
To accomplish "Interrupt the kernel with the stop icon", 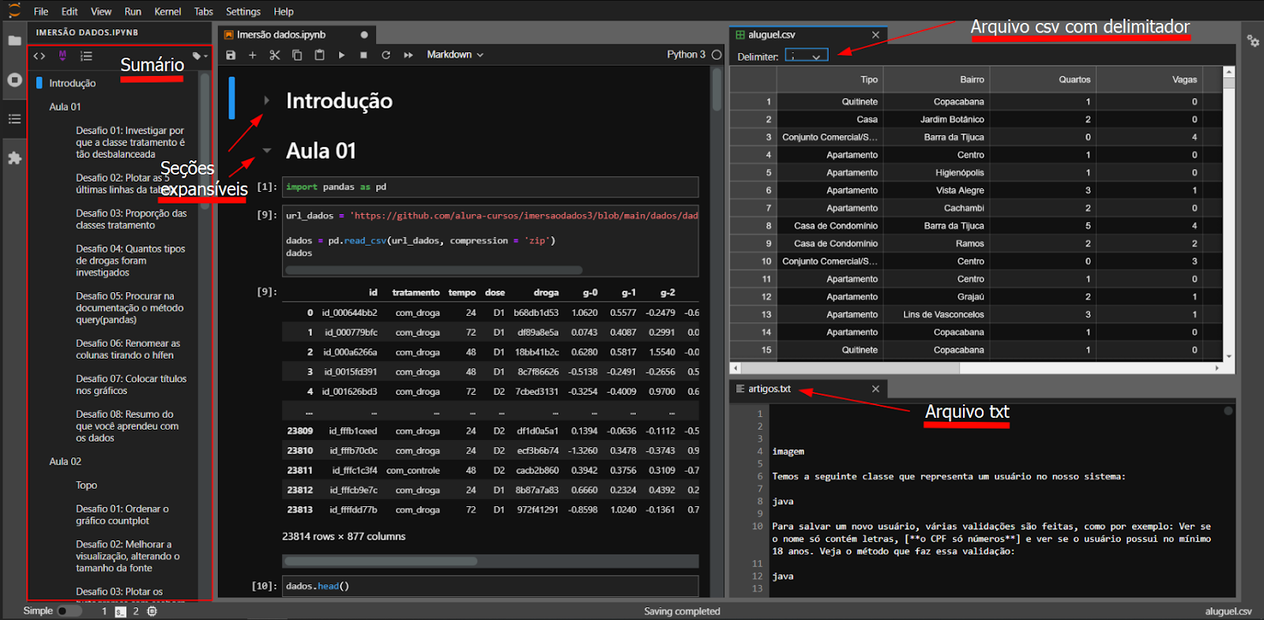I will [x=363, y=55].
